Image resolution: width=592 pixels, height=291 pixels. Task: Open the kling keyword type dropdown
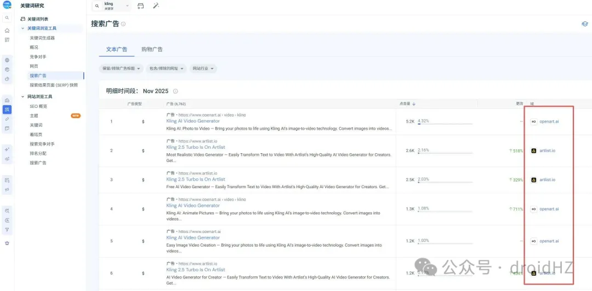tap(128, 6)
